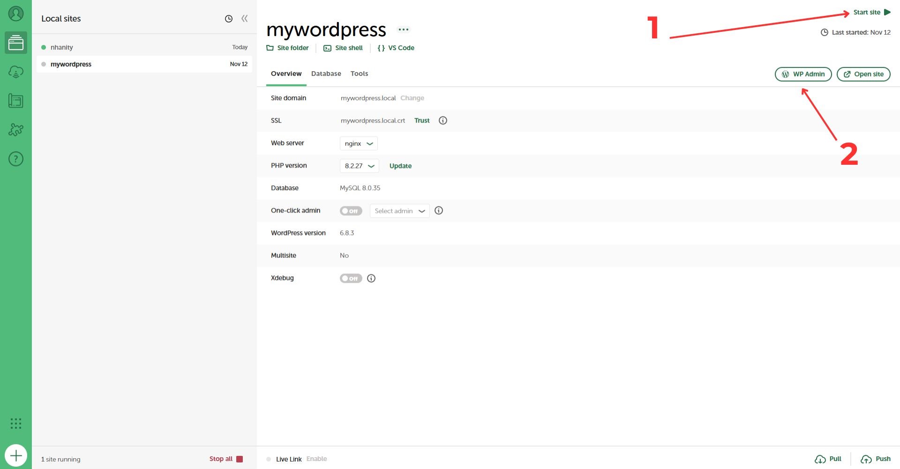Open the site in VS Code
900x469 pixels.
pyautogui.click(x=396, y=48)
